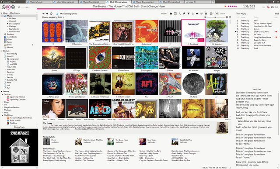
Task: Skip to the next track
Action: tap(13, 7)
